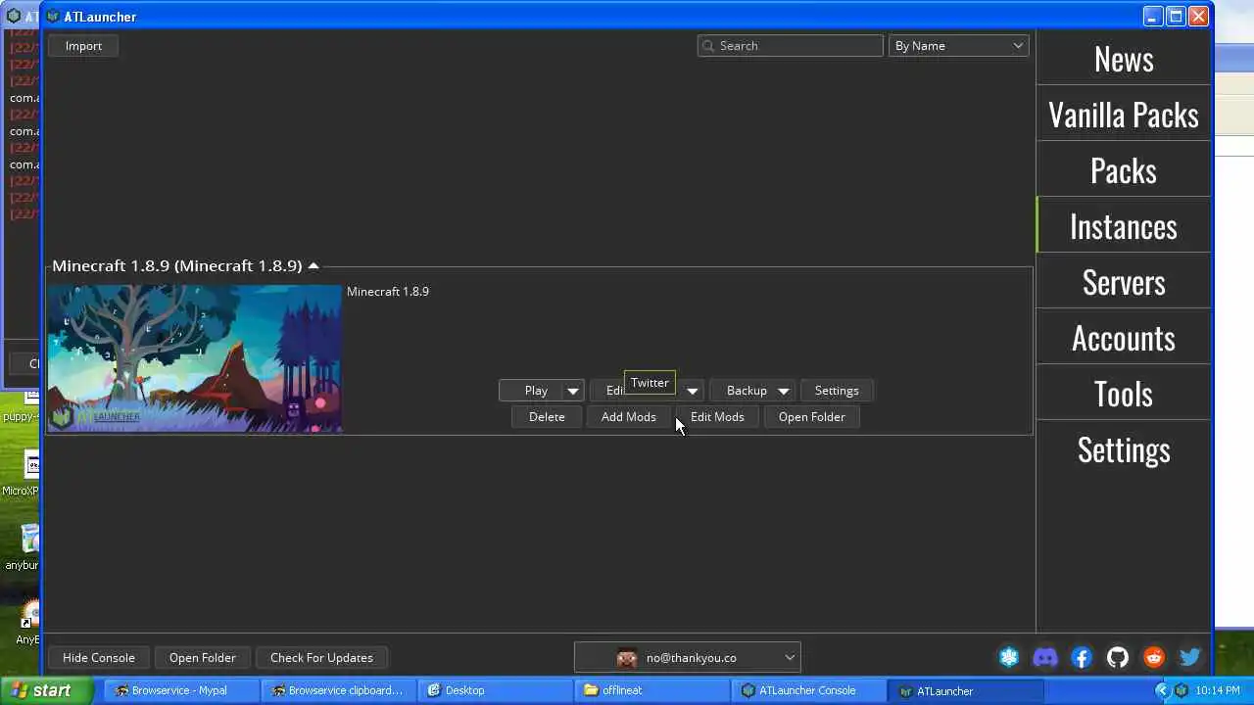1254x705 pixels.
Task: Click the Import button
Action: click(x=83, y=46)
